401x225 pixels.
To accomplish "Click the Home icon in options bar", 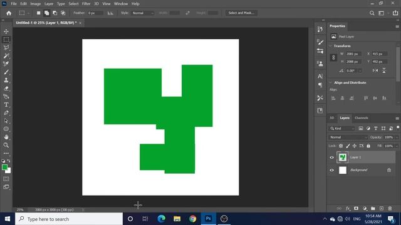I will 9,13.
